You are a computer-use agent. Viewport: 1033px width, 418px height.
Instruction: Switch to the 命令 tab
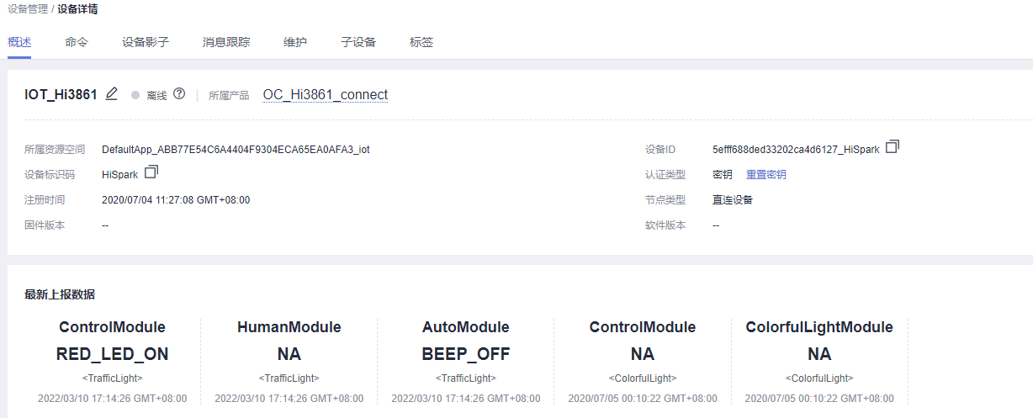point(77,42)
